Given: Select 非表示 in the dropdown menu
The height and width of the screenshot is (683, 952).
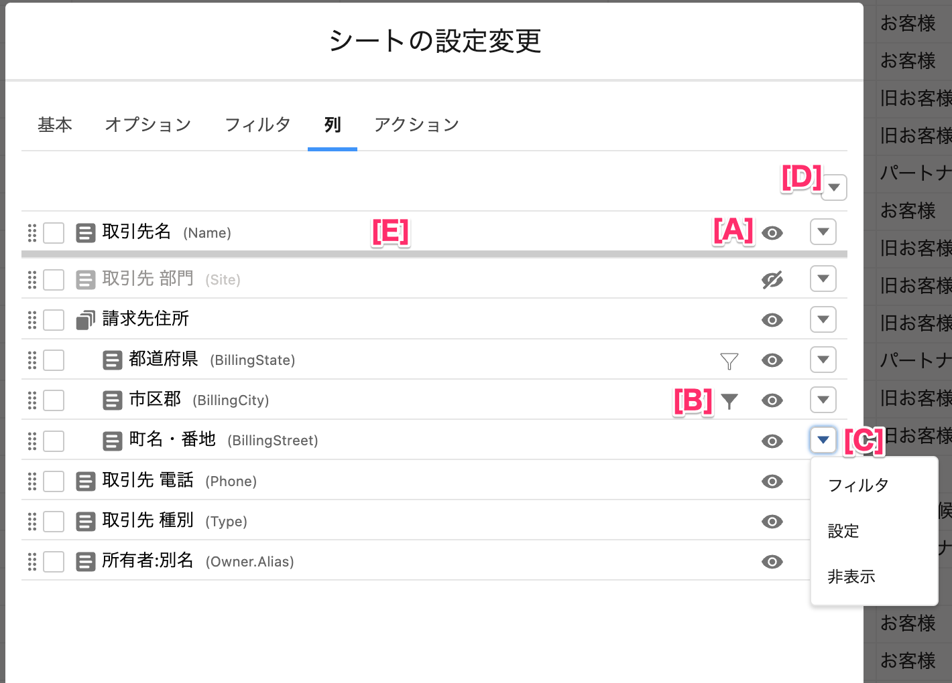Looking at the screenshot, I should 851,577.
